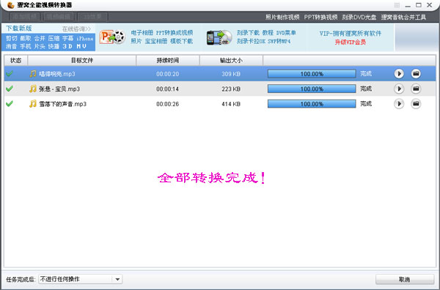Click the 下载新版 link
Viewport: 440px width, 290px height.
coord(19,29)
